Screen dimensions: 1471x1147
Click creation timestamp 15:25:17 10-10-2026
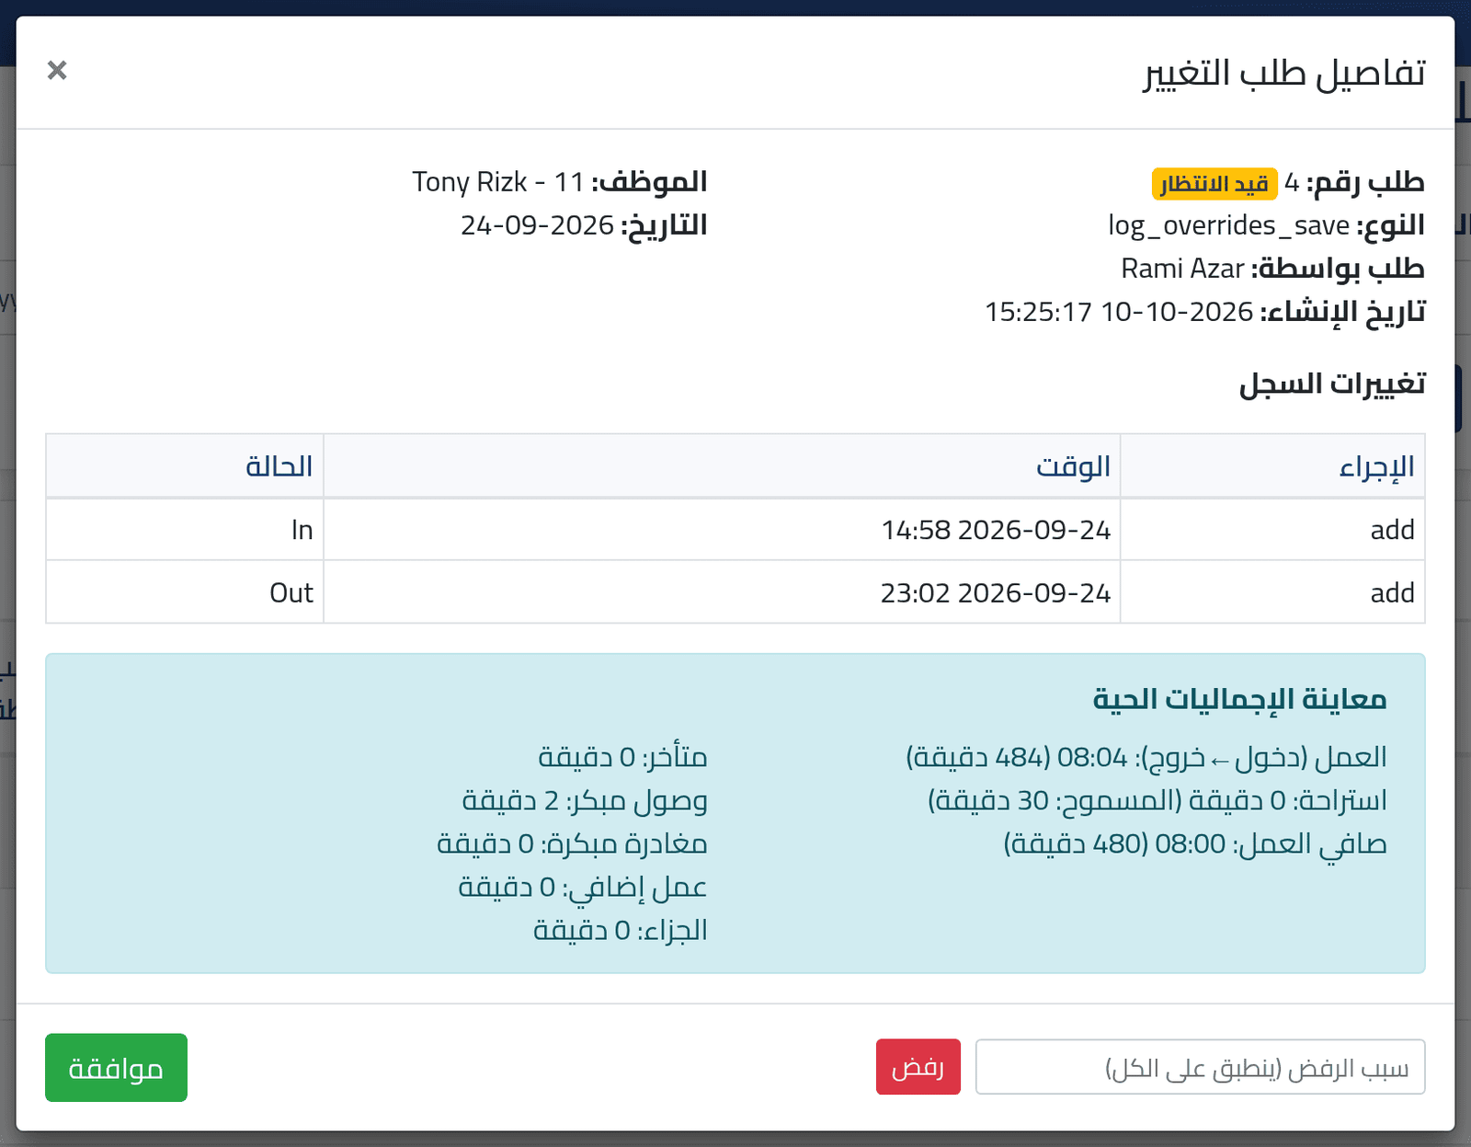1119,312
